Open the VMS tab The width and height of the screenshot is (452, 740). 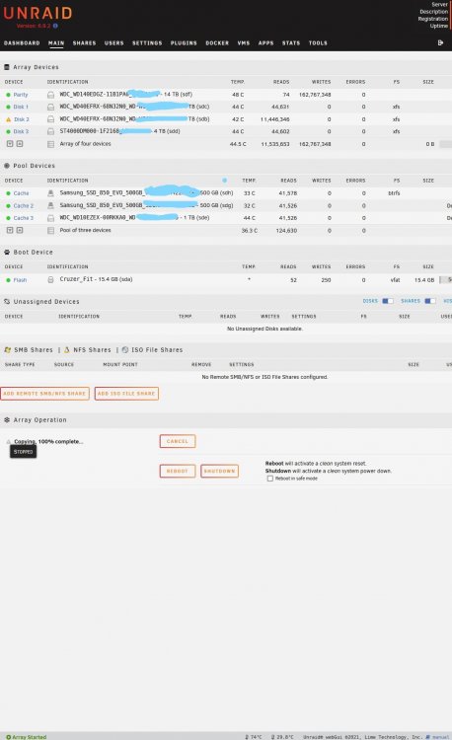pos(244,43)
